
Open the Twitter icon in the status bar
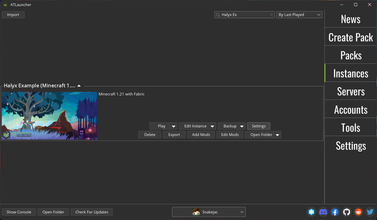370,212
